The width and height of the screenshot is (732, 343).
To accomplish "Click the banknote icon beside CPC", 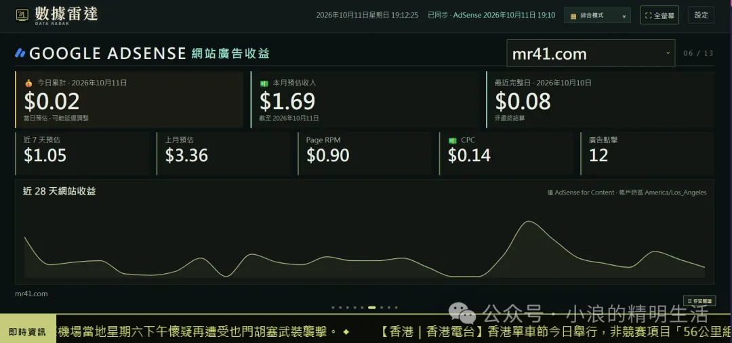I will tap(452, 140).
